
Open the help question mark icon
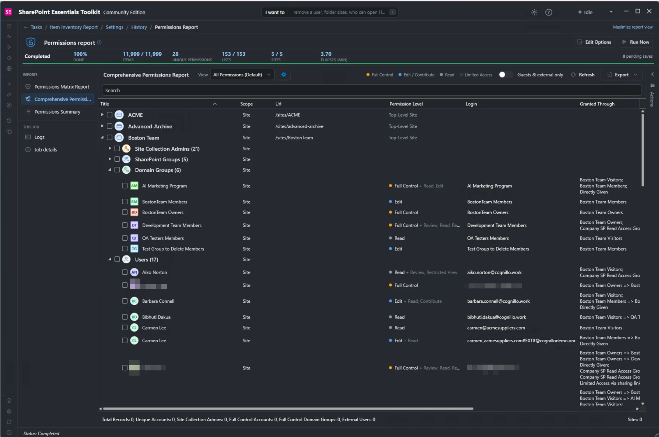(548, 12)
